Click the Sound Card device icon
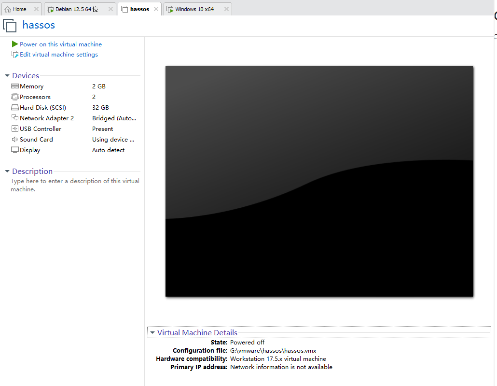 coord(14,139)
